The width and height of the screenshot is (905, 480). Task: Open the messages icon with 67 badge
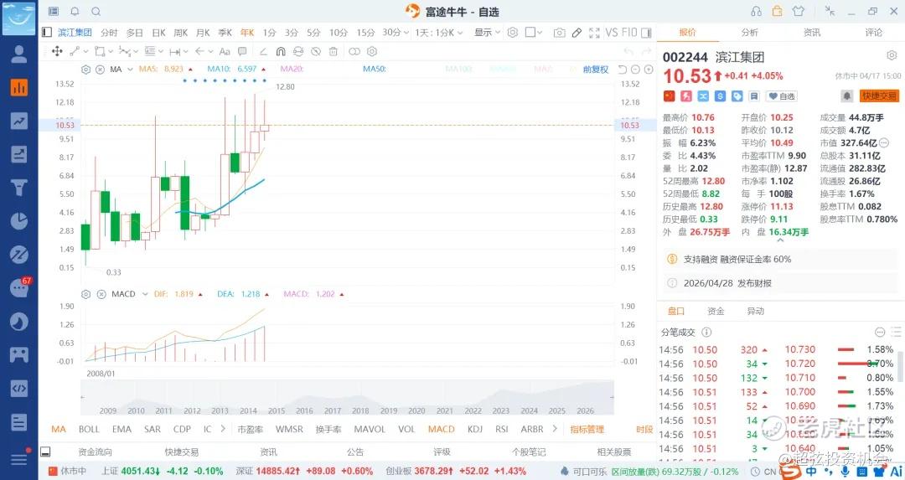pos(19,286)
